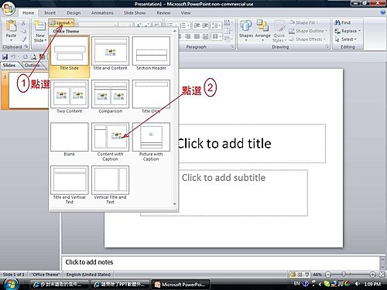The height and width of the screenshot is (290, 387).
Task: Open the View ribbon tab
Action: click(x=186, y=12)
